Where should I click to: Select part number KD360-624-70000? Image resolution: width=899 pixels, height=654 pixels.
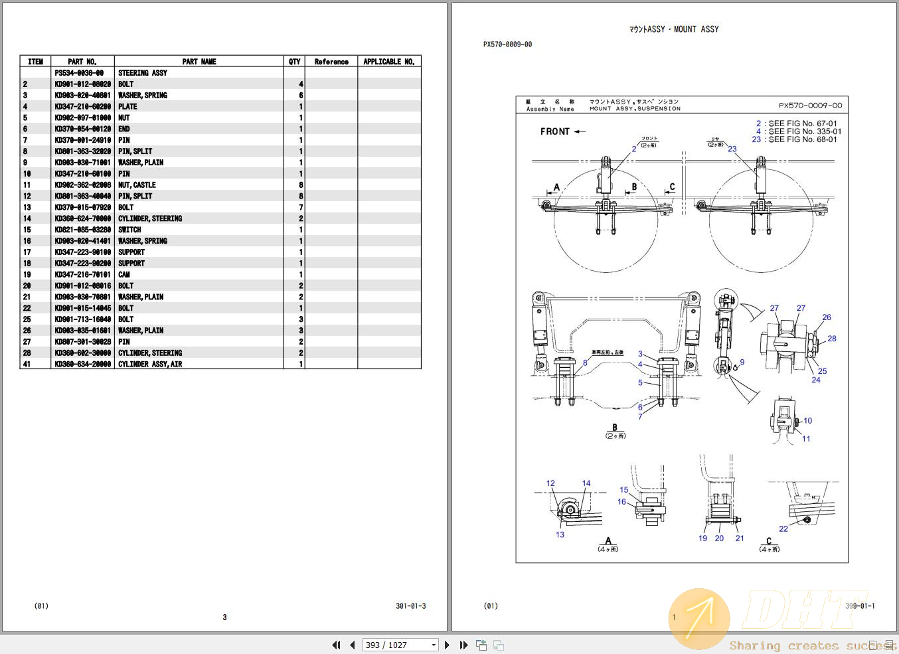(x=83, y=218)
